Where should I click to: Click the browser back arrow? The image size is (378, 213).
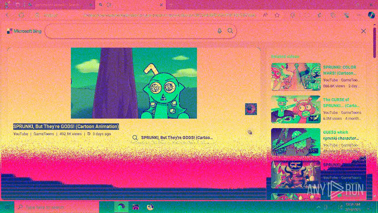(7, 15)
